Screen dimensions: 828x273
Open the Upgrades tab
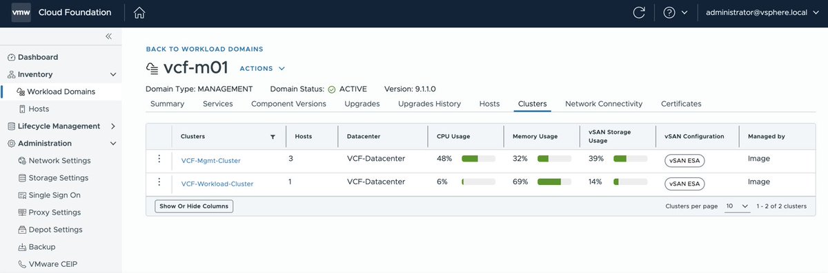point(362,104)
